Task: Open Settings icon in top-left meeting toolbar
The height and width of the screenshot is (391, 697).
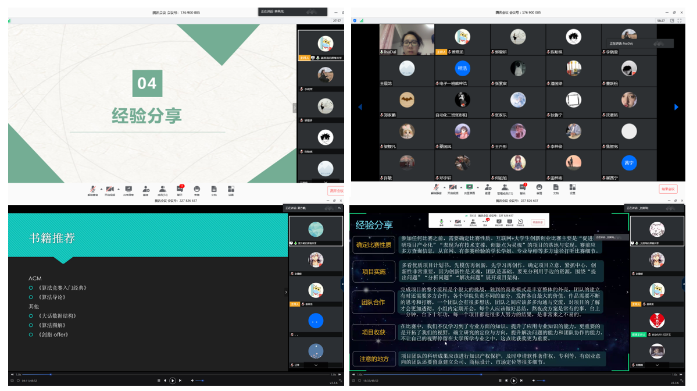Action: [x=231, y=190]
